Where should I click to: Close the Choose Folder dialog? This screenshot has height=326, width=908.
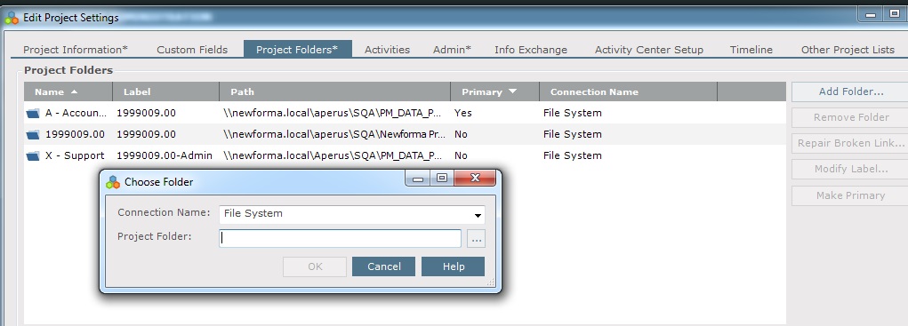[x=475, y=178]
